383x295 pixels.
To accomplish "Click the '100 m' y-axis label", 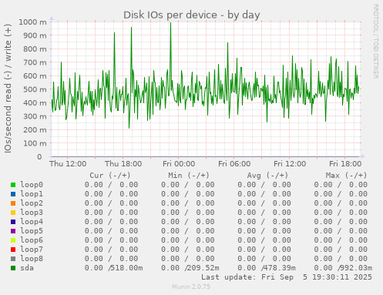I will (35, 143).
